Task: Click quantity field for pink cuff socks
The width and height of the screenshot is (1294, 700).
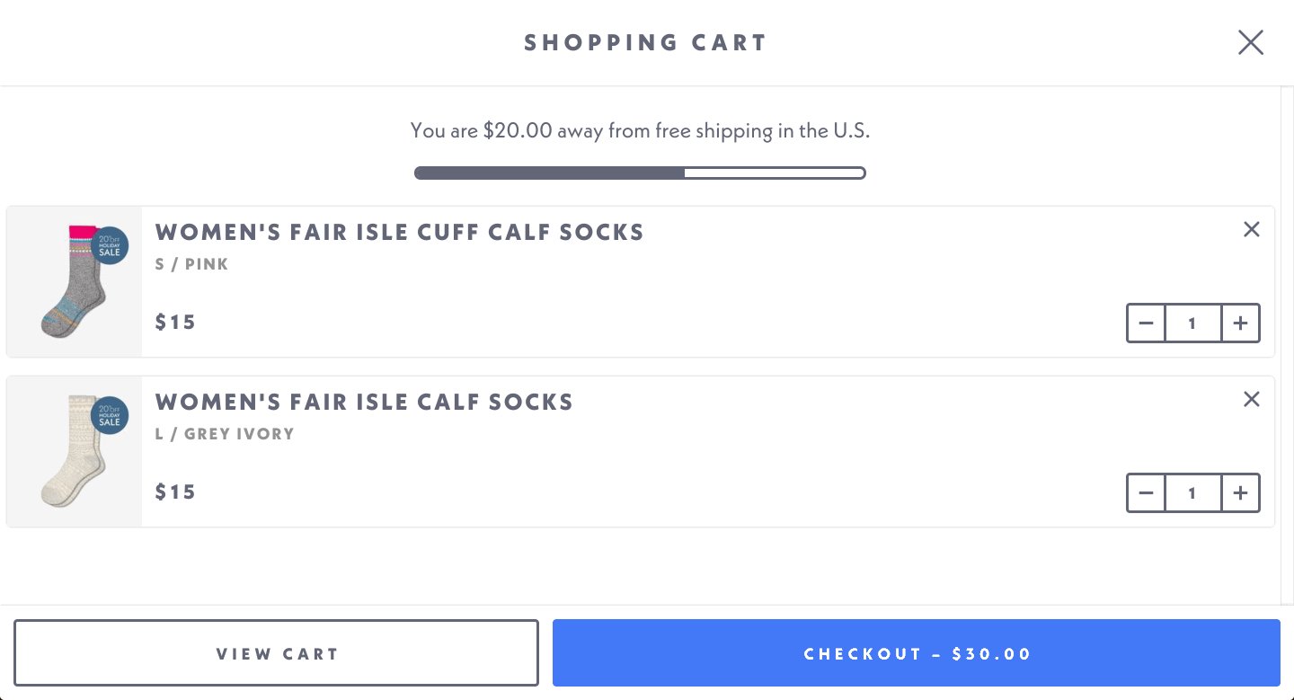Action: [1192, 323]
